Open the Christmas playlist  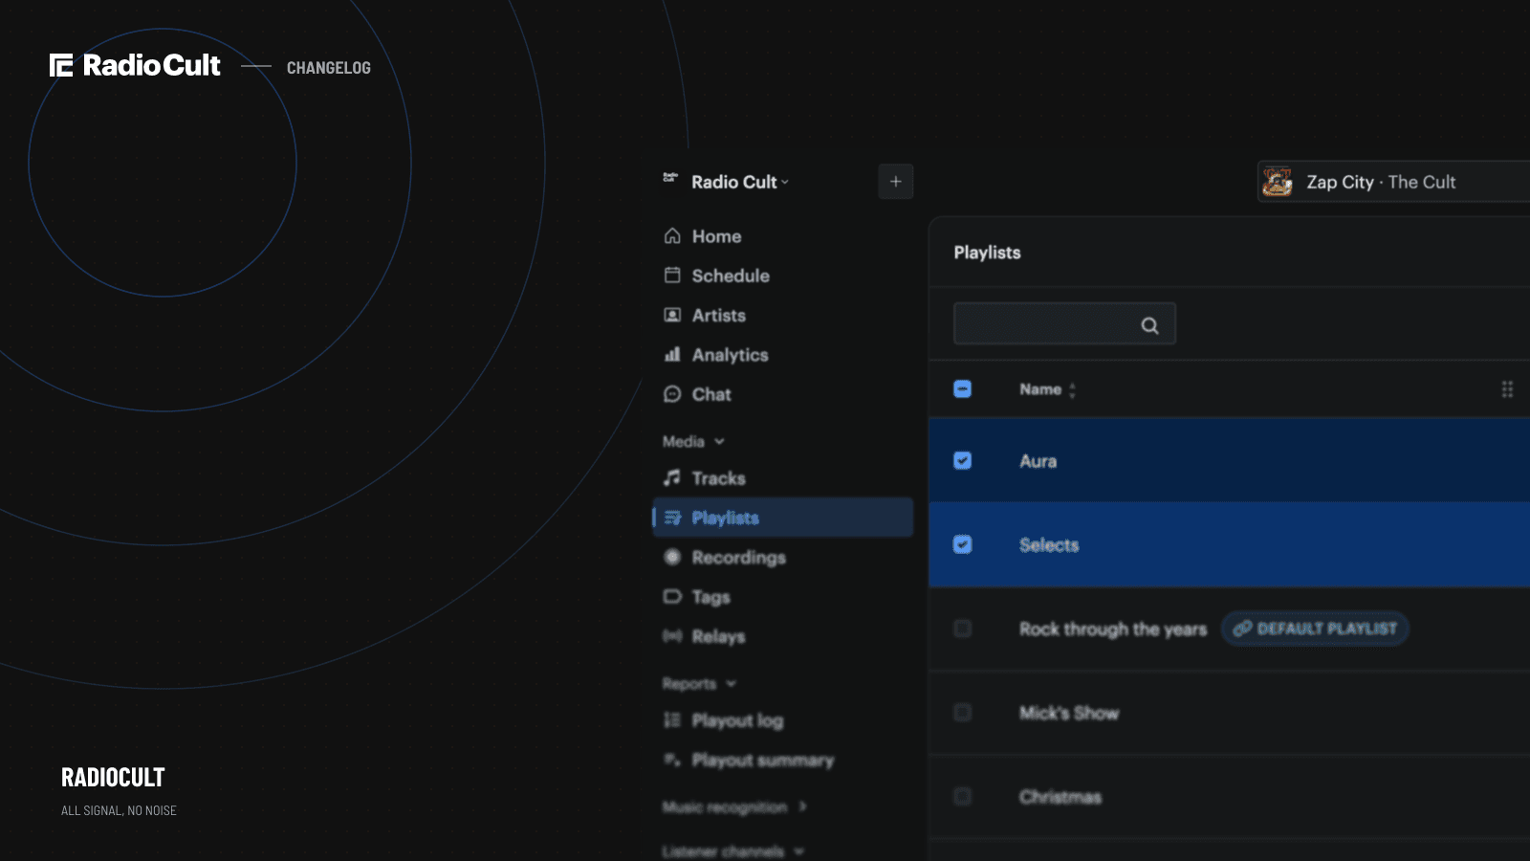[1060, 797]
